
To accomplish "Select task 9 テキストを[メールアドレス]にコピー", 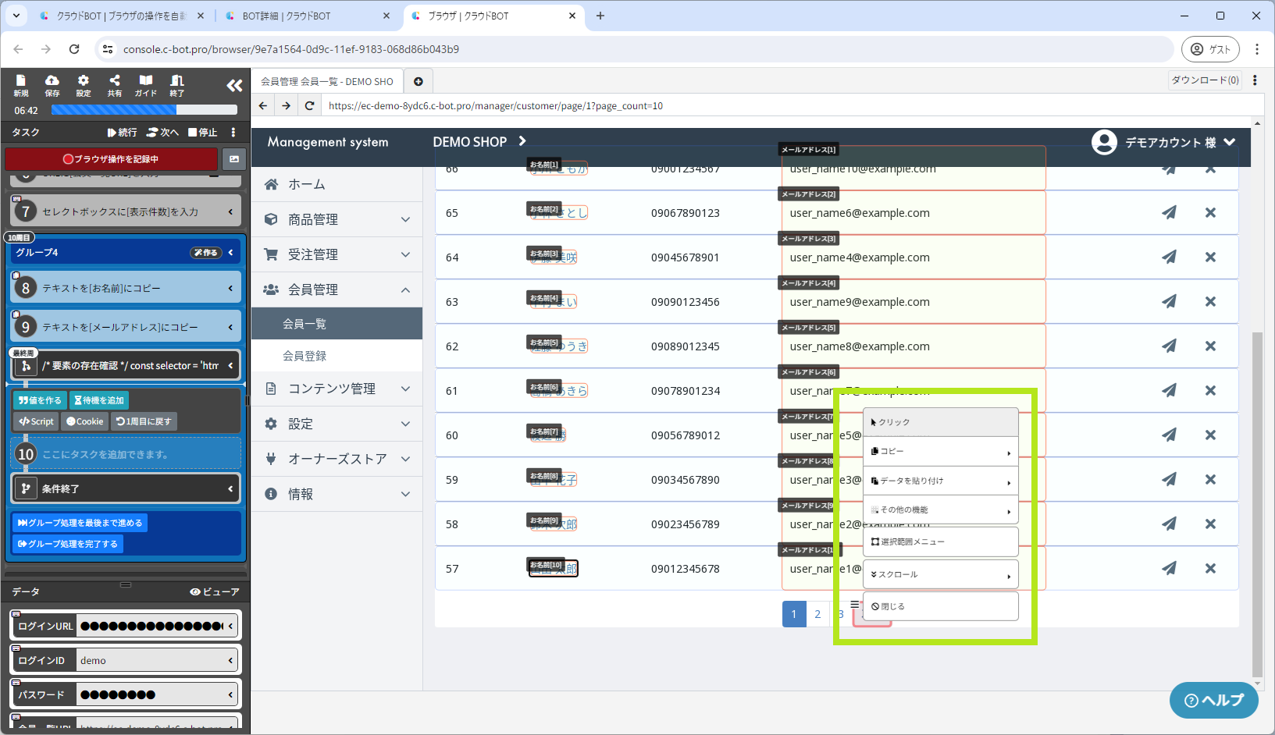I will [126, 327].
